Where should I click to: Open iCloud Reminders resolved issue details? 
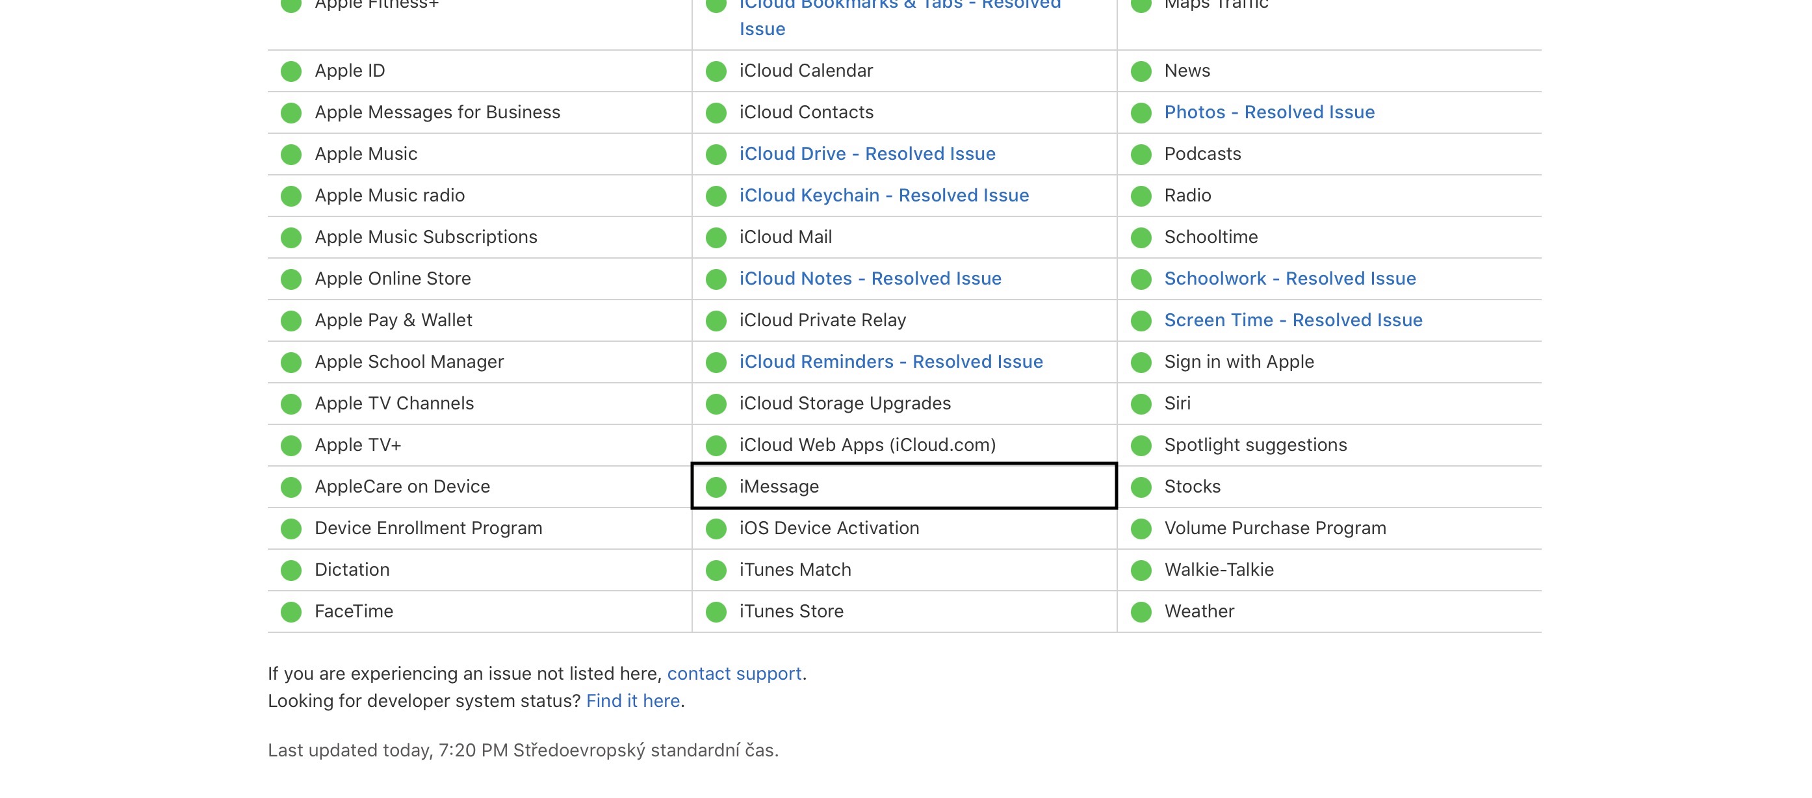pyautogui.click(x=891, y=361)
